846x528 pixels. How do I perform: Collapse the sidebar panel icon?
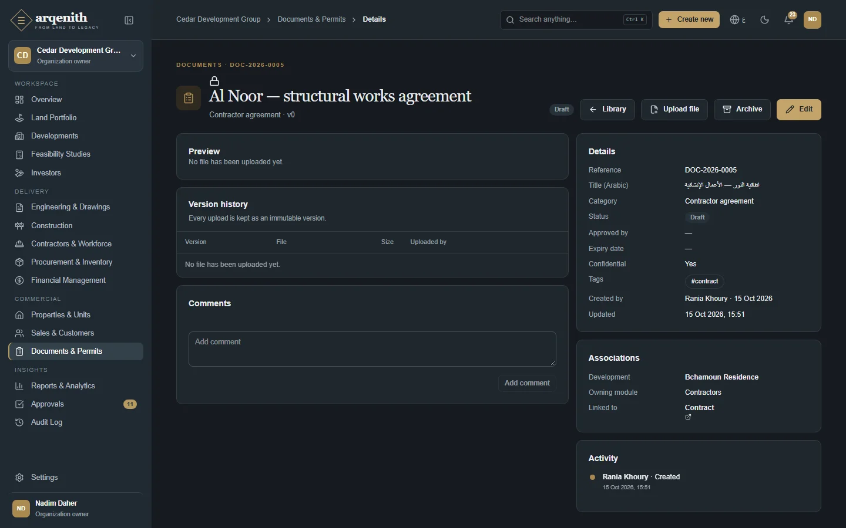click(129, 21)
